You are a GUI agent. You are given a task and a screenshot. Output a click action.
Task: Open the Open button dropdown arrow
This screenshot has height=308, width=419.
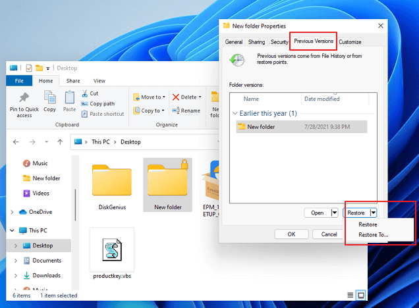pyautogui.click(x=334, y=213)
